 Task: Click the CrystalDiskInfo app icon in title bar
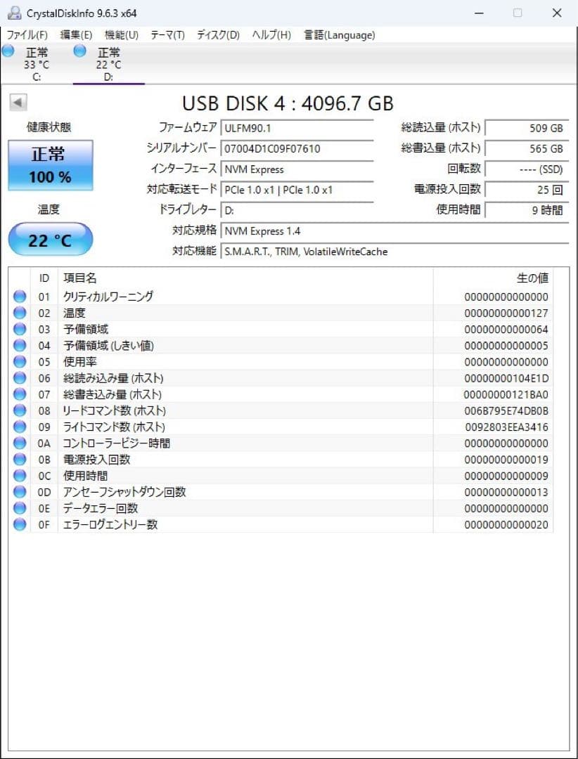(14, 13)
